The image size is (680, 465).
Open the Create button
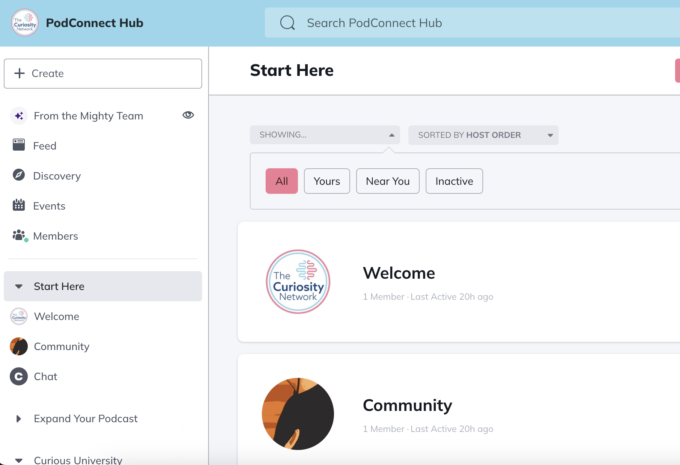coord(103,74)
